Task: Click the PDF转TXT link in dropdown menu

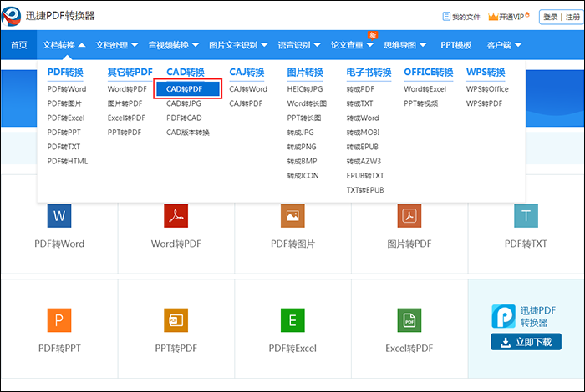Action: coord(64,147)
